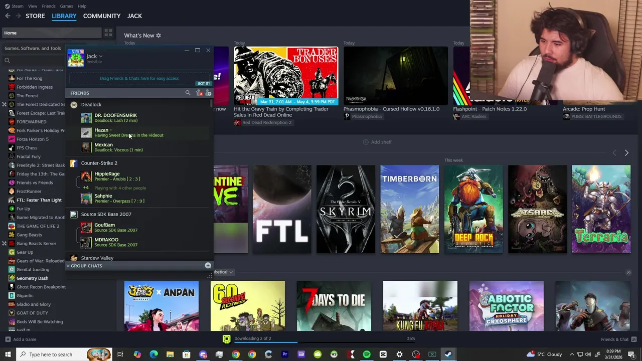Open 7 Days to Die cover
The height and width of the screenshot is (361, 642).
point(334,306)
